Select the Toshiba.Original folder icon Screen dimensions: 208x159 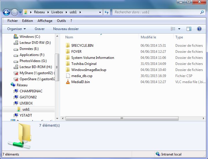(68, 64)
